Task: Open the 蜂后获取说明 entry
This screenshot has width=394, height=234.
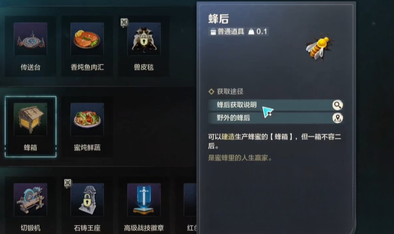Action: [275, 105]
